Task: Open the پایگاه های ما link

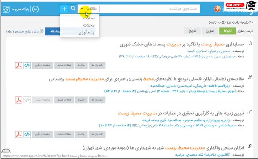Action: click(20, 9)
